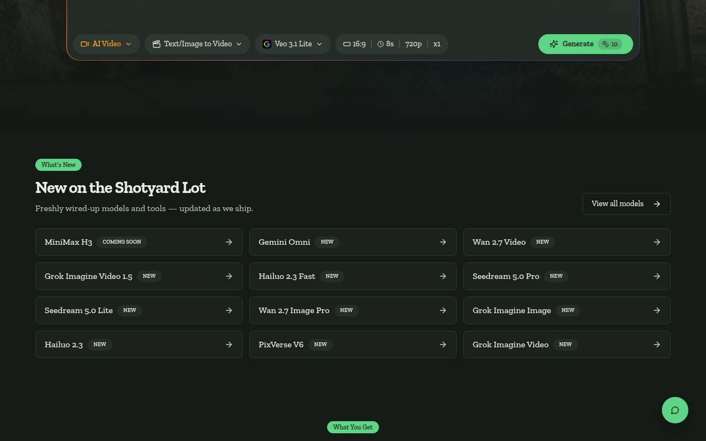Open Wan 2.7 Image Pro via arrow

tap(443, 310)
